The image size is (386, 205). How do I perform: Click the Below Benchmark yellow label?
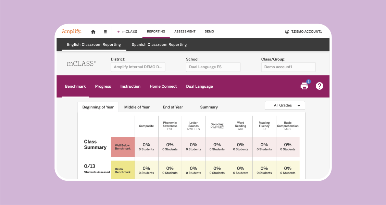click(x=123, y=170)
